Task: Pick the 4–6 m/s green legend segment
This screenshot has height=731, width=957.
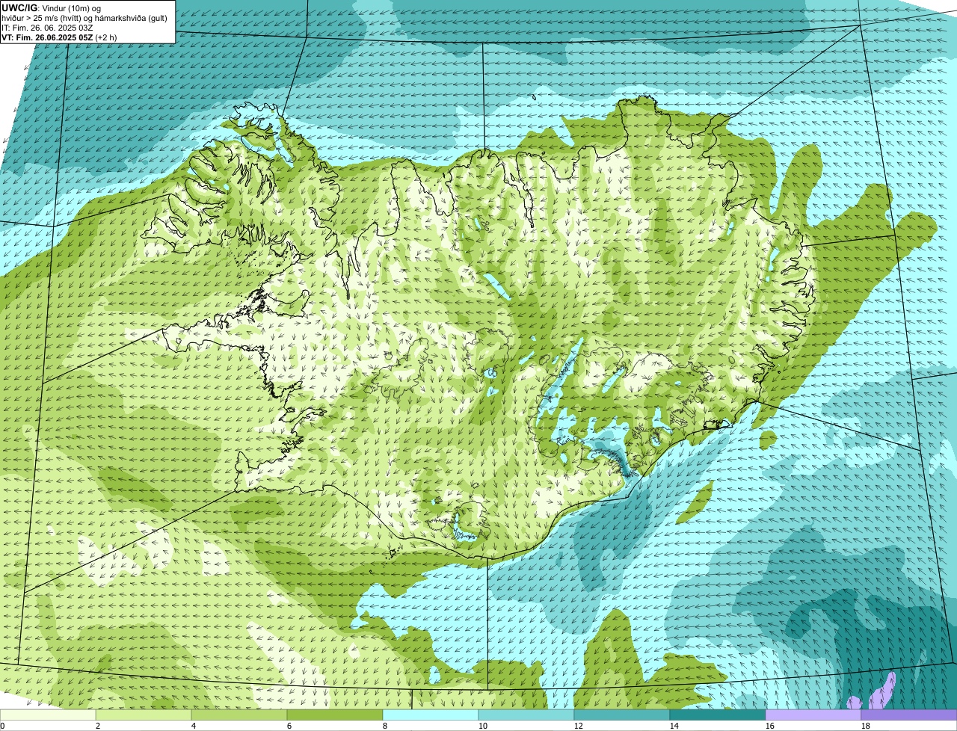Action: [239, 715]
